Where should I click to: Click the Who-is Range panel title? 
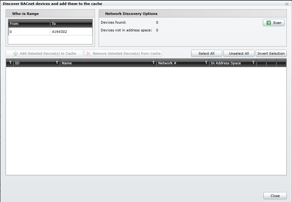point(25,14)
